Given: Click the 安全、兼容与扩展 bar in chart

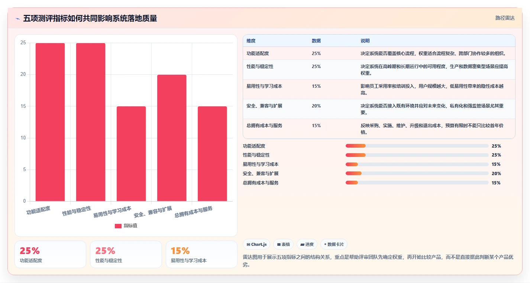Looking at the screenshot, I should [x=172, y=138].
